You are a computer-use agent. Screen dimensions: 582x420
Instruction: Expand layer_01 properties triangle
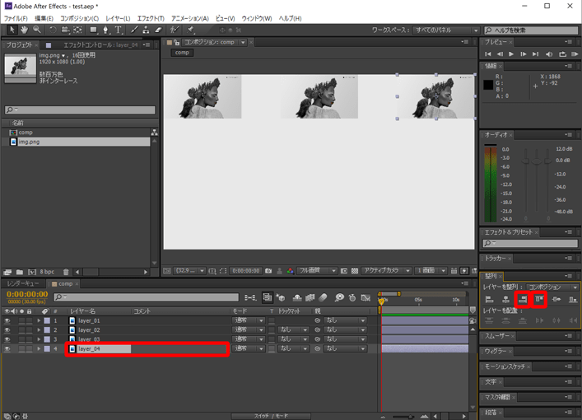tap(39, 320)
